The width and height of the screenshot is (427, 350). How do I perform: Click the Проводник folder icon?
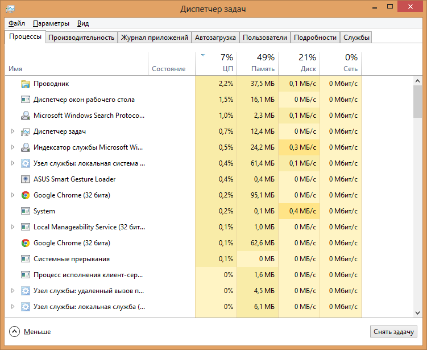[26, 84]
